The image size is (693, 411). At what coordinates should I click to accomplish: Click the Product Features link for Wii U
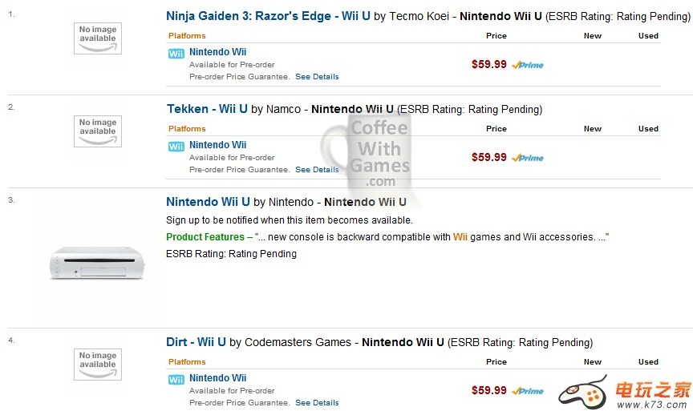205,237
